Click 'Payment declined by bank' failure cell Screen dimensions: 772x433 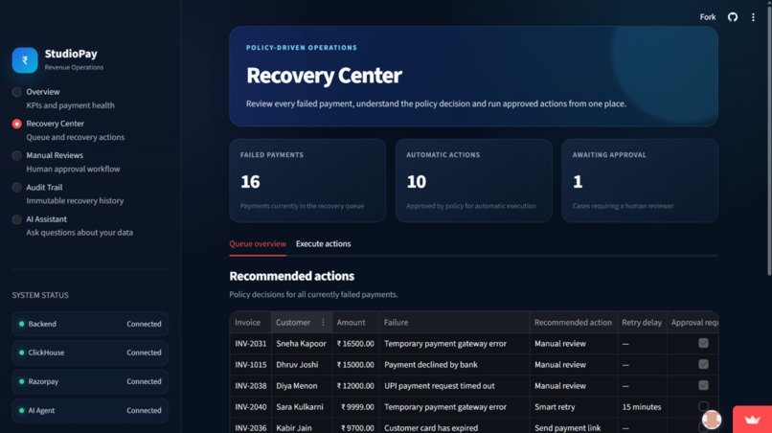click(x=454, y=365)
